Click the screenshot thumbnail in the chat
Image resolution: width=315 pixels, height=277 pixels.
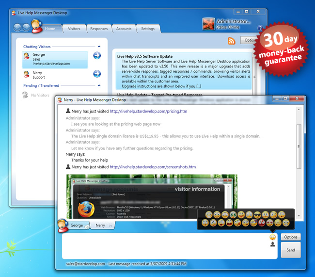(152, 196)
